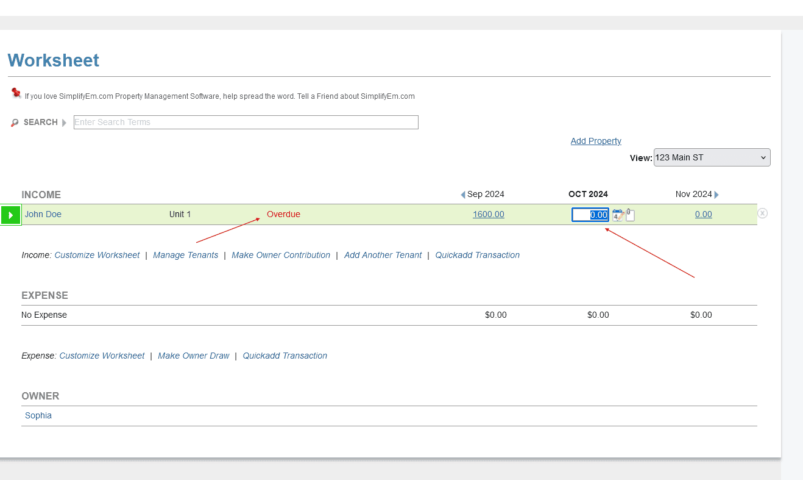Viewport: 803px width, 480px height.
Task: Click the paperclip attachment icon
Action: click(x=630, y=215)
